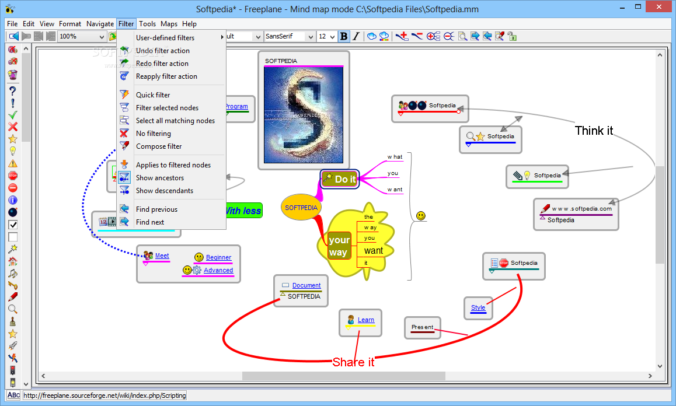Open the 100% zoom level dropdown

(102, 37)
